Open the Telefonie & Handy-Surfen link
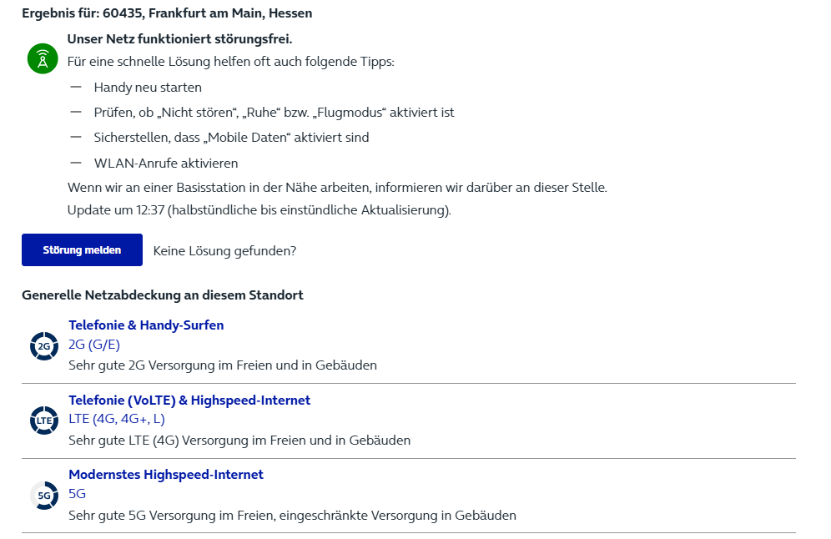831x539 pixels. tap(146, 325)
